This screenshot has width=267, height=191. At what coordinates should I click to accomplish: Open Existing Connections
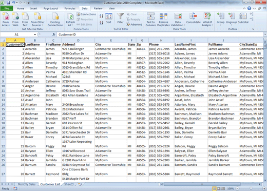point(55,20)
